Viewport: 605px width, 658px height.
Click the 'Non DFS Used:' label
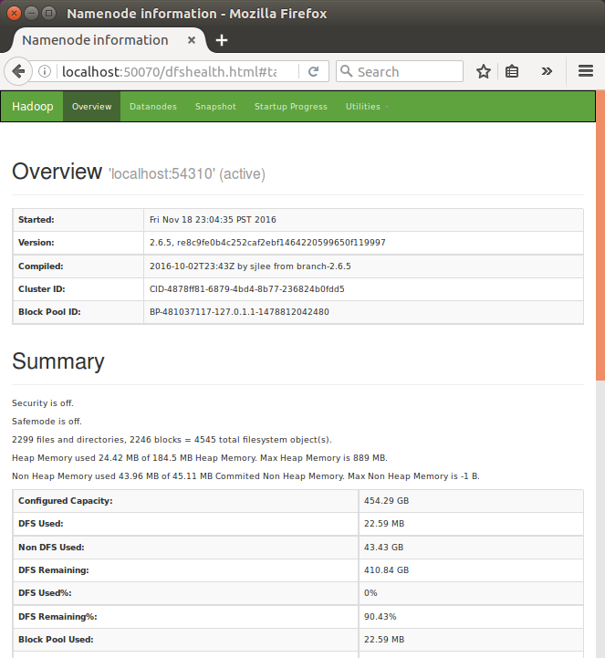(51, 548)
